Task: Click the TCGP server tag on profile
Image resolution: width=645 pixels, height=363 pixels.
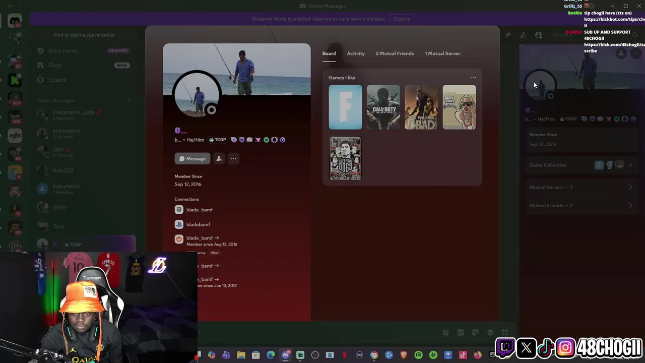Action: 218,140
